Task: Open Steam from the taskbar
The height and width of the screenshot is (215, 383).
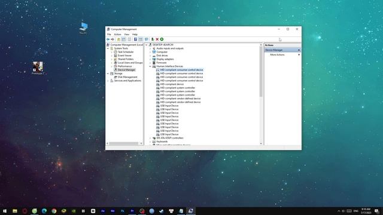Action: click(x=162, y=211)
